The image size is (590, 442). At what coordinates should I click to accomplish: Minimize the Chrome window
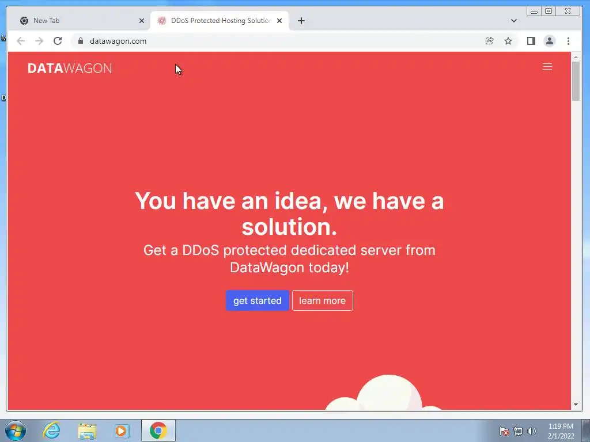pos(534,12)
